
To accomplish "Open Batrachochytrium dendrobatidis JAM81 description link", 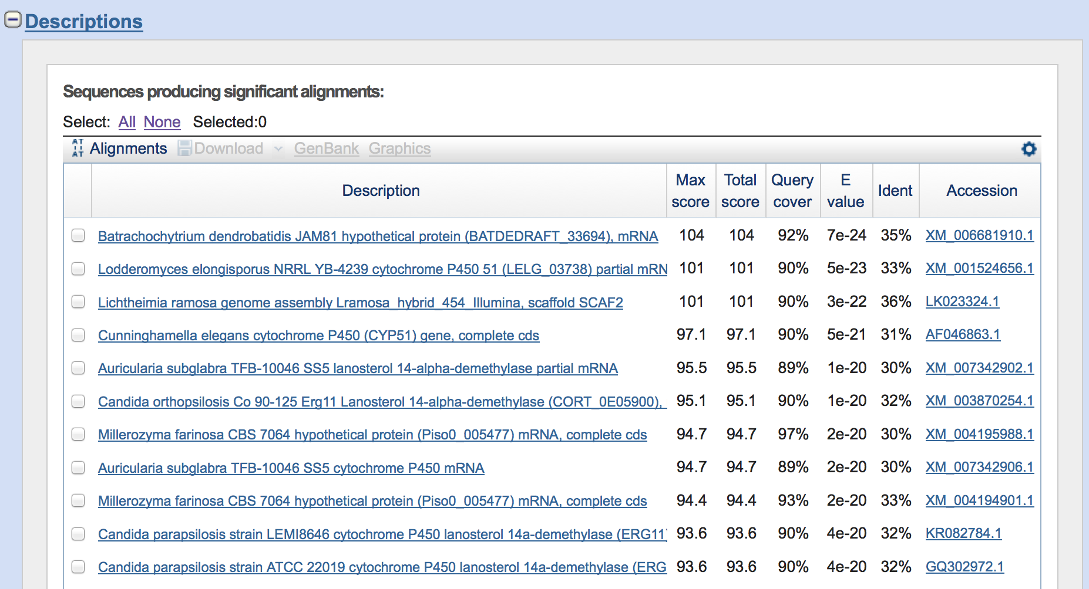I will pyautogui.click(x=378, y=236).
